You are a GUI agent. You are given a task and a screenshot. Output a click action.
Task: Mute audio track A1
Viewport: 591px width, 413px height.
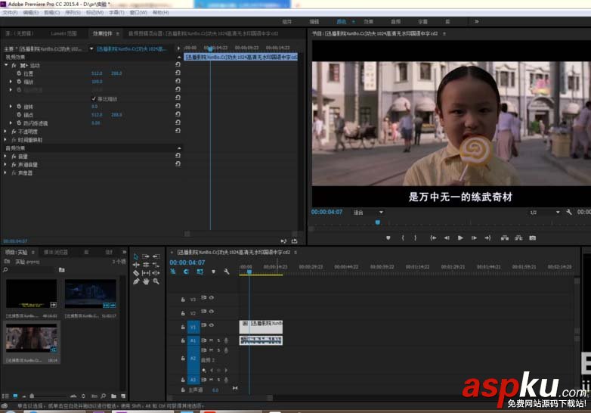(210, 340)
